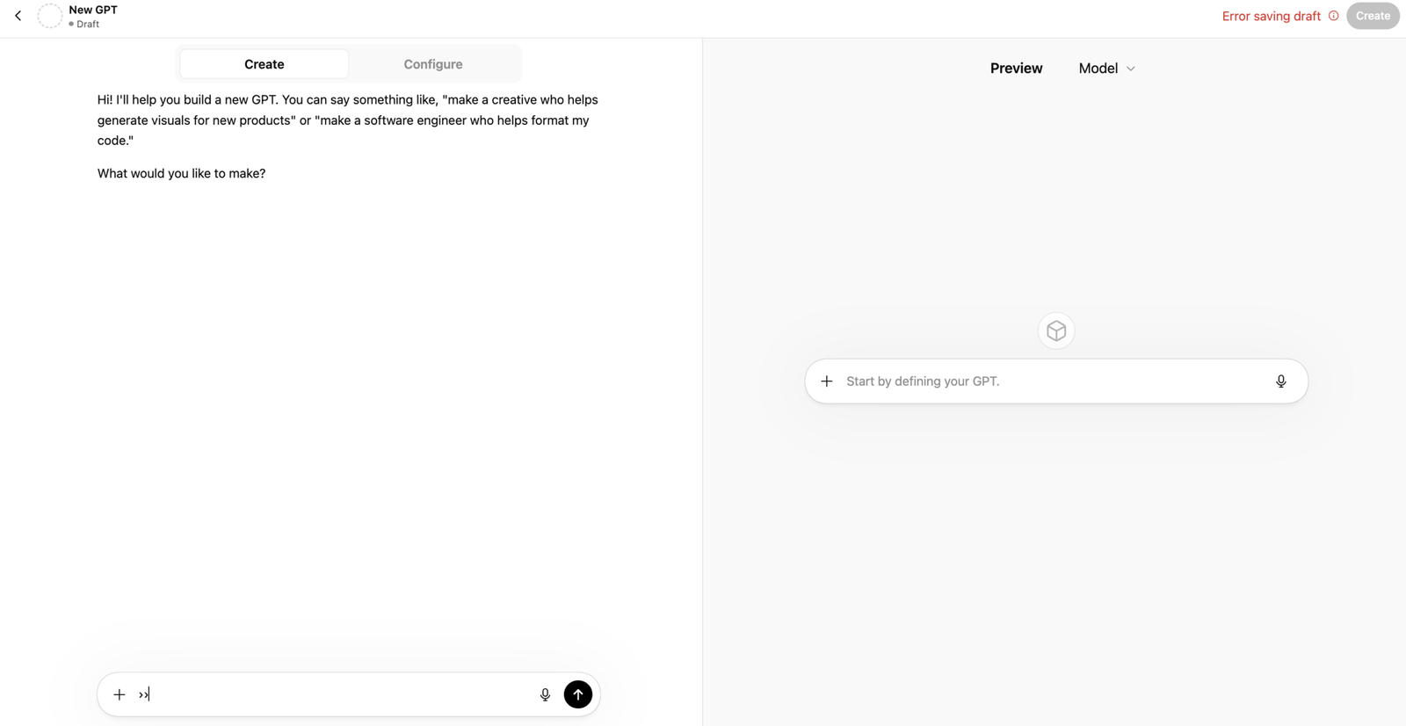Switch to the Configure tab

pyautogui.click(x=433, y=64)
